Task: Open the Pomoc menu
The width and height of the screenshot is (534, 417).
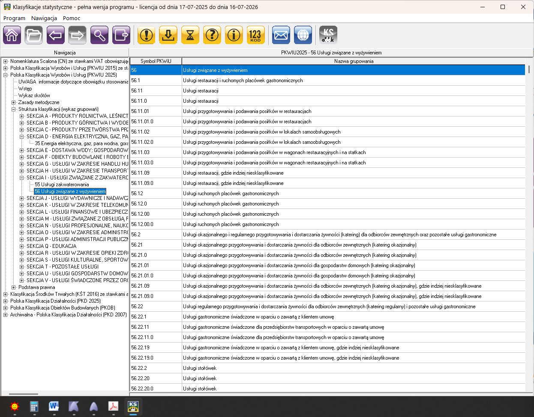Action: (x=72, y=18)
